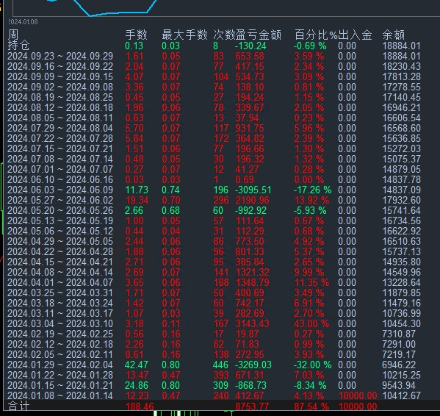Click the 11.35 % percentage
Screen dimensions: 440x416
click(x=311, y=283)
